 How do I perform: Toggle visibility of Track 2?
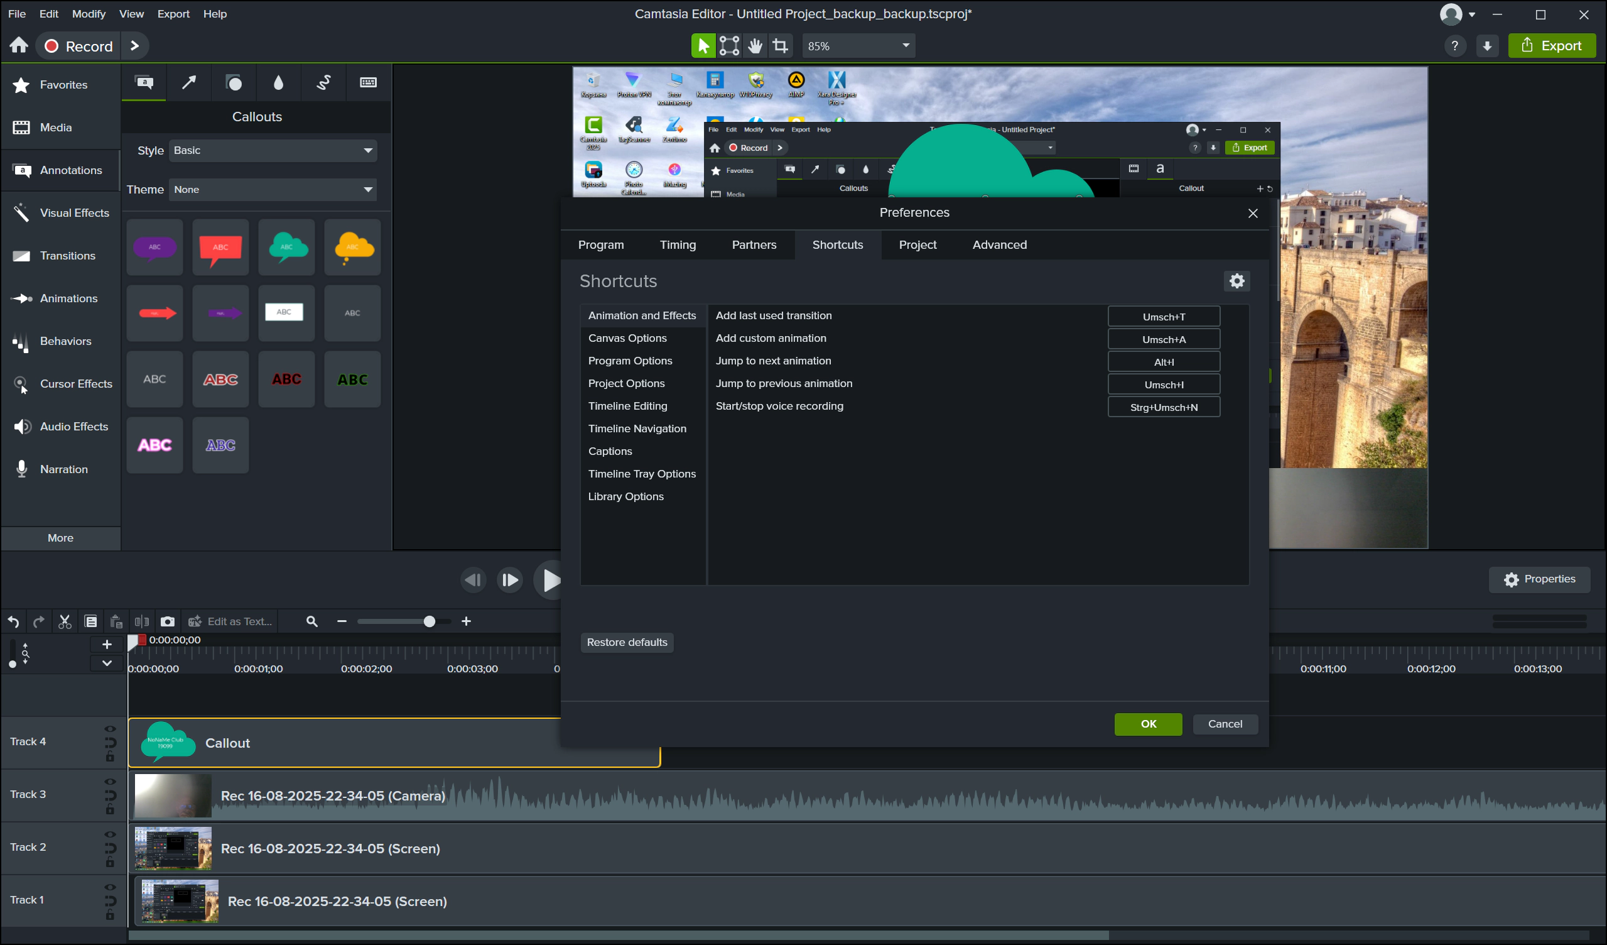[110, 834]
